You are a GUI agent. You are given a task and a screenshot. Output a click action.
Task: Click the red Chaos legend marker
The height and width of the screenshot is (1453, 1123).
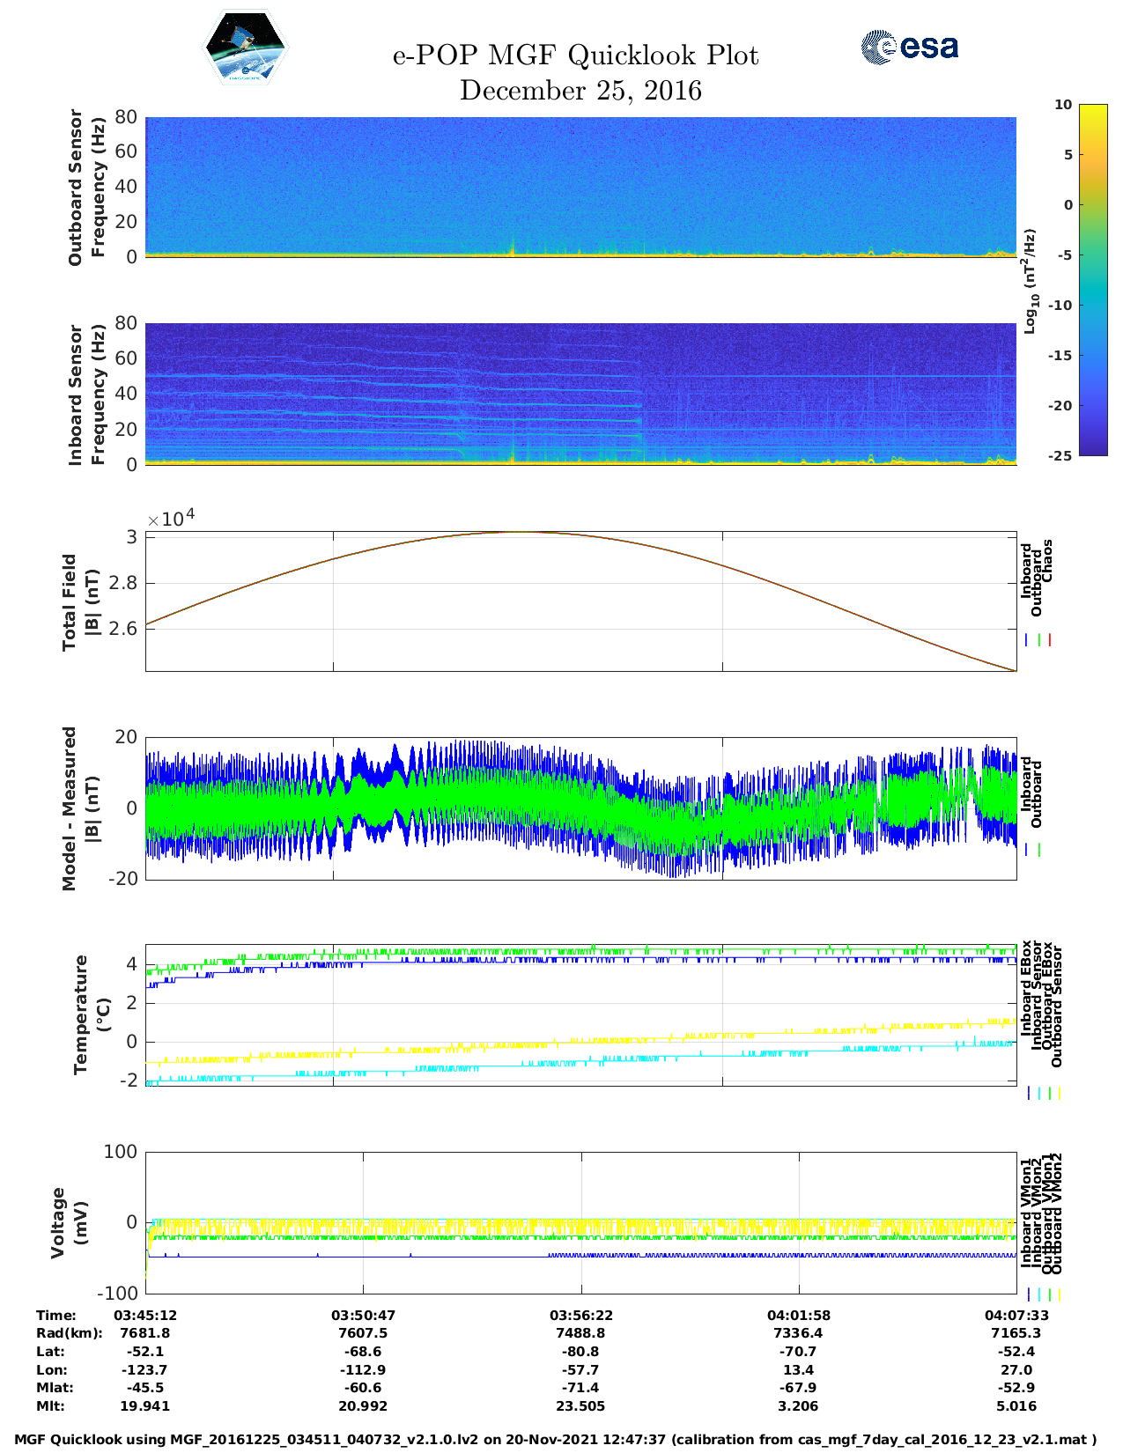click(1050, 640)
